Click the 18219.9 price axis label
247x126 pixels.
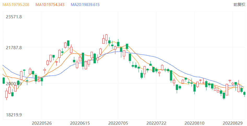coord(14,115)
